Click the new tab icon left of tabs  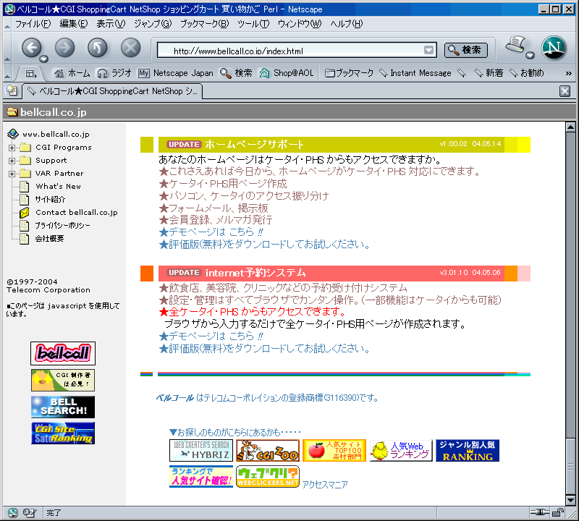pyautogui.click(x=12, y=90)
